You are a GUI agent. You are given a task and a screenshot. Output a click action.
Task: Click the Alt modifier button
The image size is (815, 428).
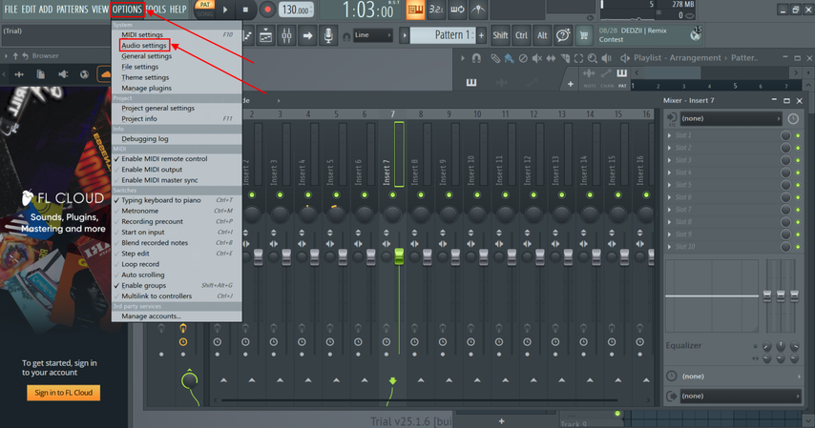[x=542, y=35]
